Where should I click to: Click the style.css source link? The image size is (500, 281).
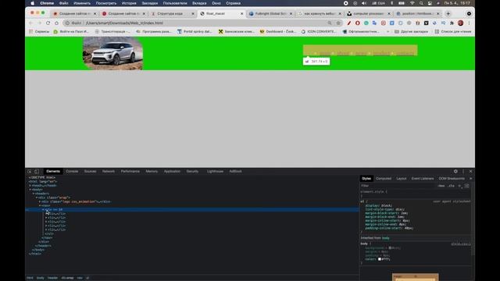461,244
